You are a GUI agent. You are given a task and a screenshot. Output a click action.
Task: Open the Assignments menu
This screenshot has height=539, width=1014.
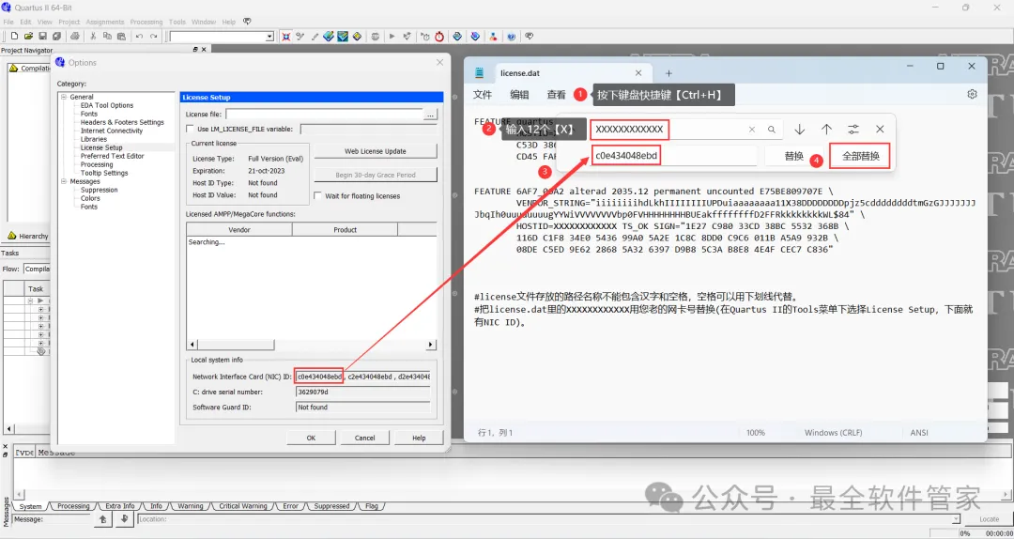pos(105,22)
